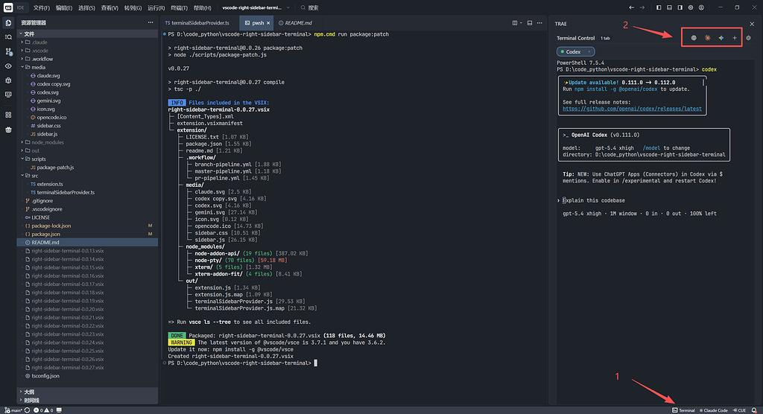Viewport: 763px width, 414px height.
Task: Open tsconfig.json in the file tree
Action: pos(45,375)
